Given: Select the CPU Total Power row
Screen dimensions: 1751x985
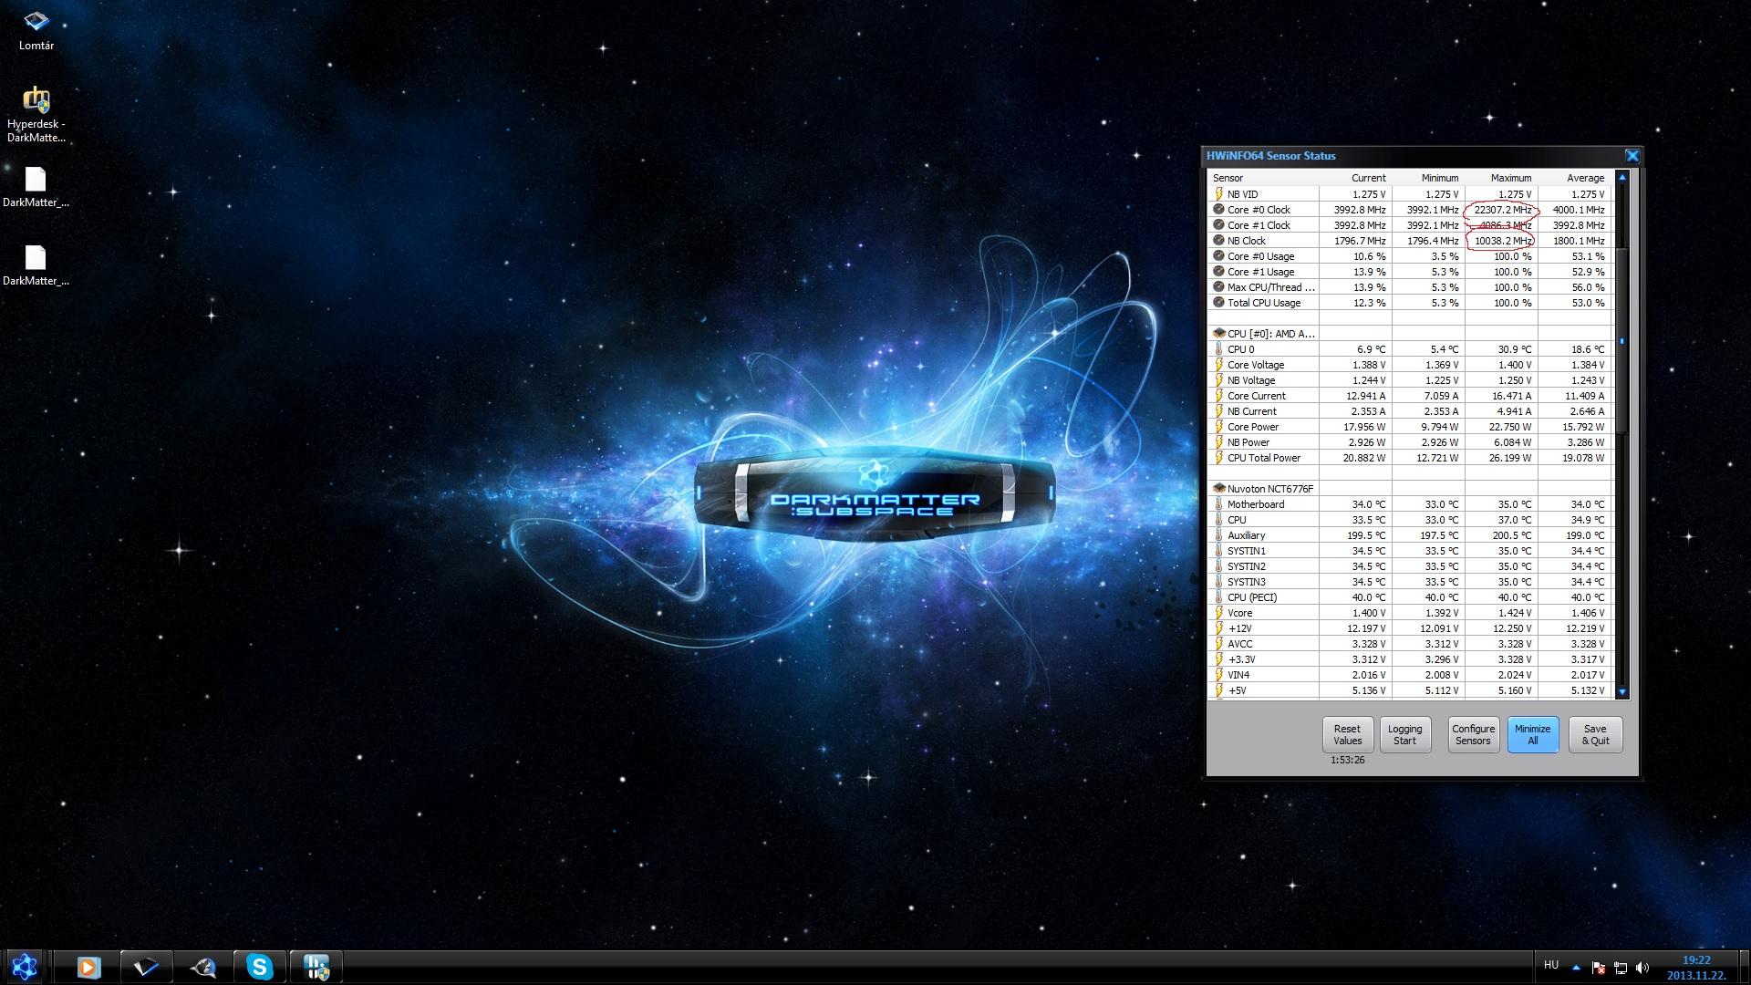Looking at the screenshot, I should 1411,458.
